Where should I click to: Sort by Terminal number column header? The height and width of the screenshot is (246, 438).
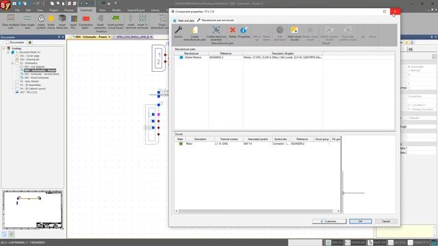coord(229,139)
